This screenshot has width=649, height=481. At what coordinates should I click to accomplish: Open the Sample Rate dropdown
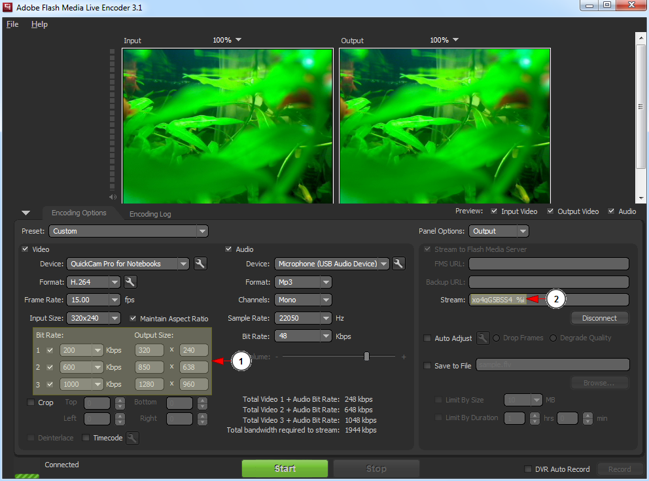pyautogui.click(x=303, y=318)
